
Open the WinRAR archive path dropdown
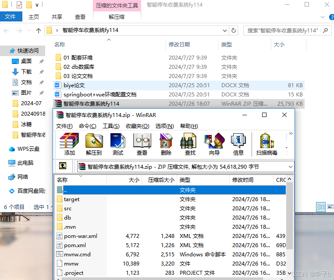(x=290, y=167)
